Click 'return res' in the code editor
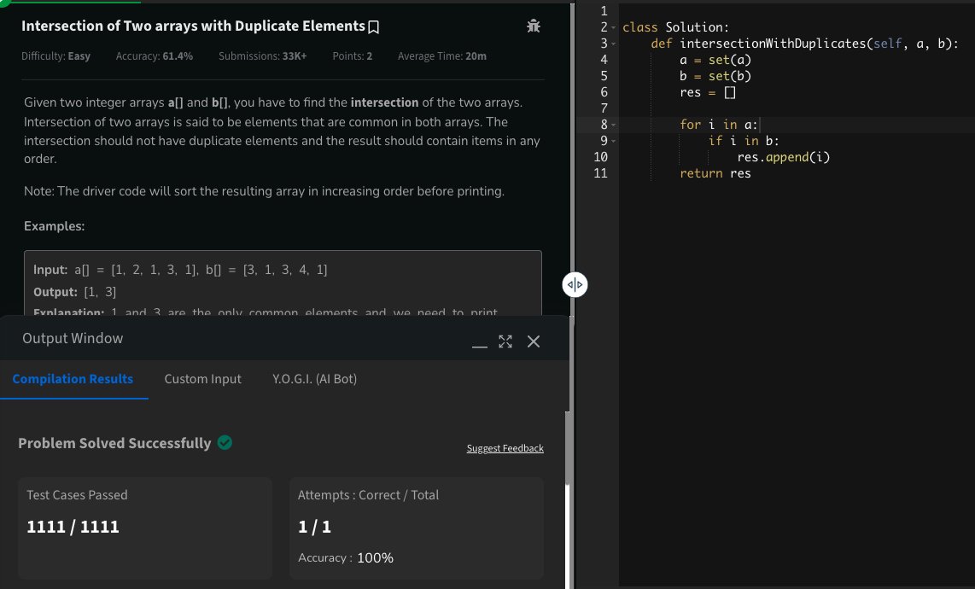The width and height of the screenshot is (975, 589). coord(715,173)
